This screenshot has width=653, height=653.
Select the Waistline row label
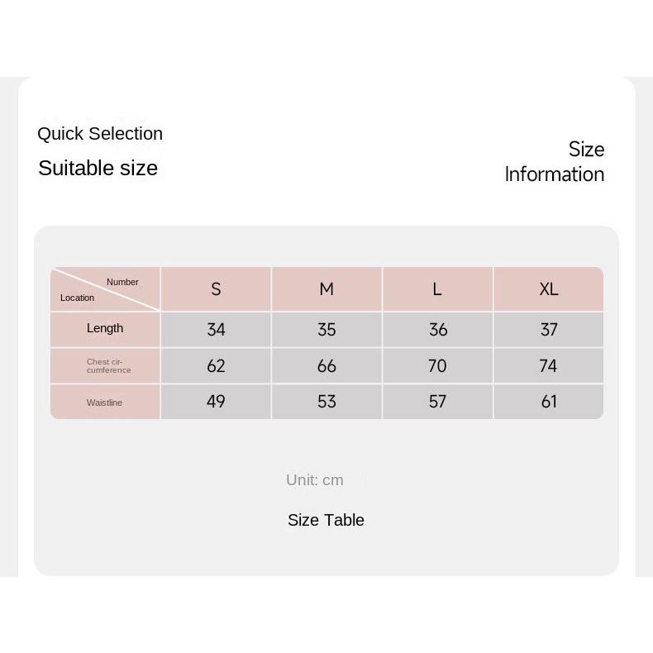[105, 403]
